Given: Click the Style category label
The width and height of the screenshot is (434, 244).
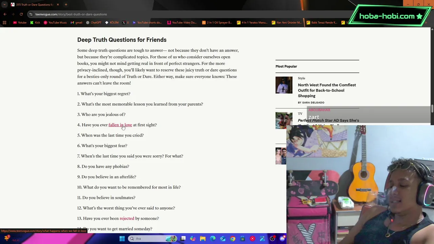Looking at the screenshot, I should click(x=301, y=78).
